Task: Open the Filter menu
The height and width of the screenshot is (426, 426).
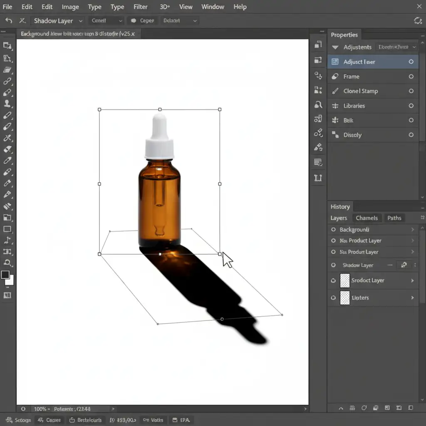Action: (x=141, y=7)
